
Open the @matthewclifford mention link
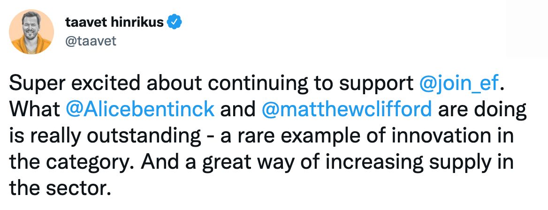[x=345, y=109]
